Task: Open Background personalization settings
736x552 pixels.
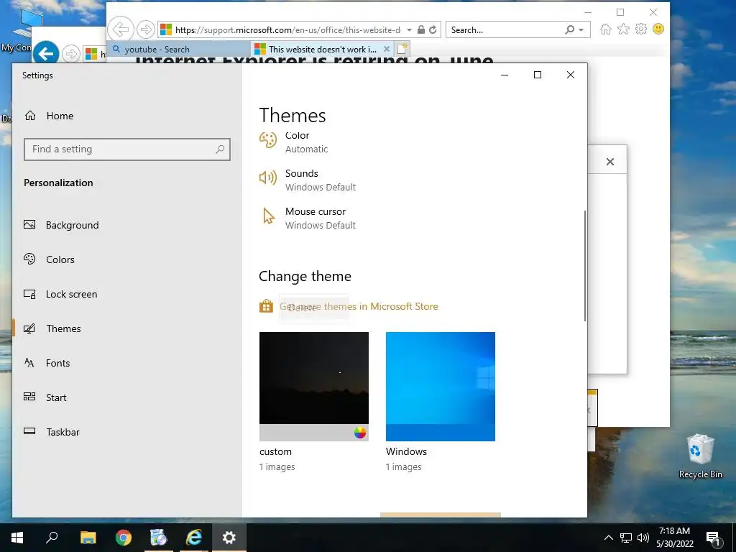Action: (62, 225)
